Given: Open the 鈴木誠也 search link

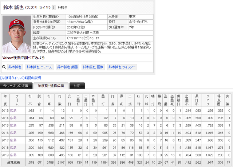Looking at the screenshot, I should coord(15,67).
